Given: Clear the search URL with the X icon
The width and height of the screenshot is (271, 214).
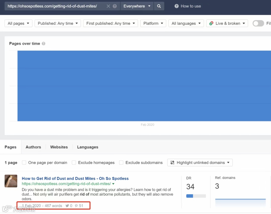Looking at the screenshot, I should point(108,6).
